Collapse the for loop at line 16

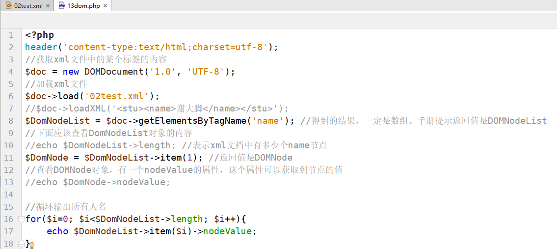pyautogui.click(x=21, y=219)
